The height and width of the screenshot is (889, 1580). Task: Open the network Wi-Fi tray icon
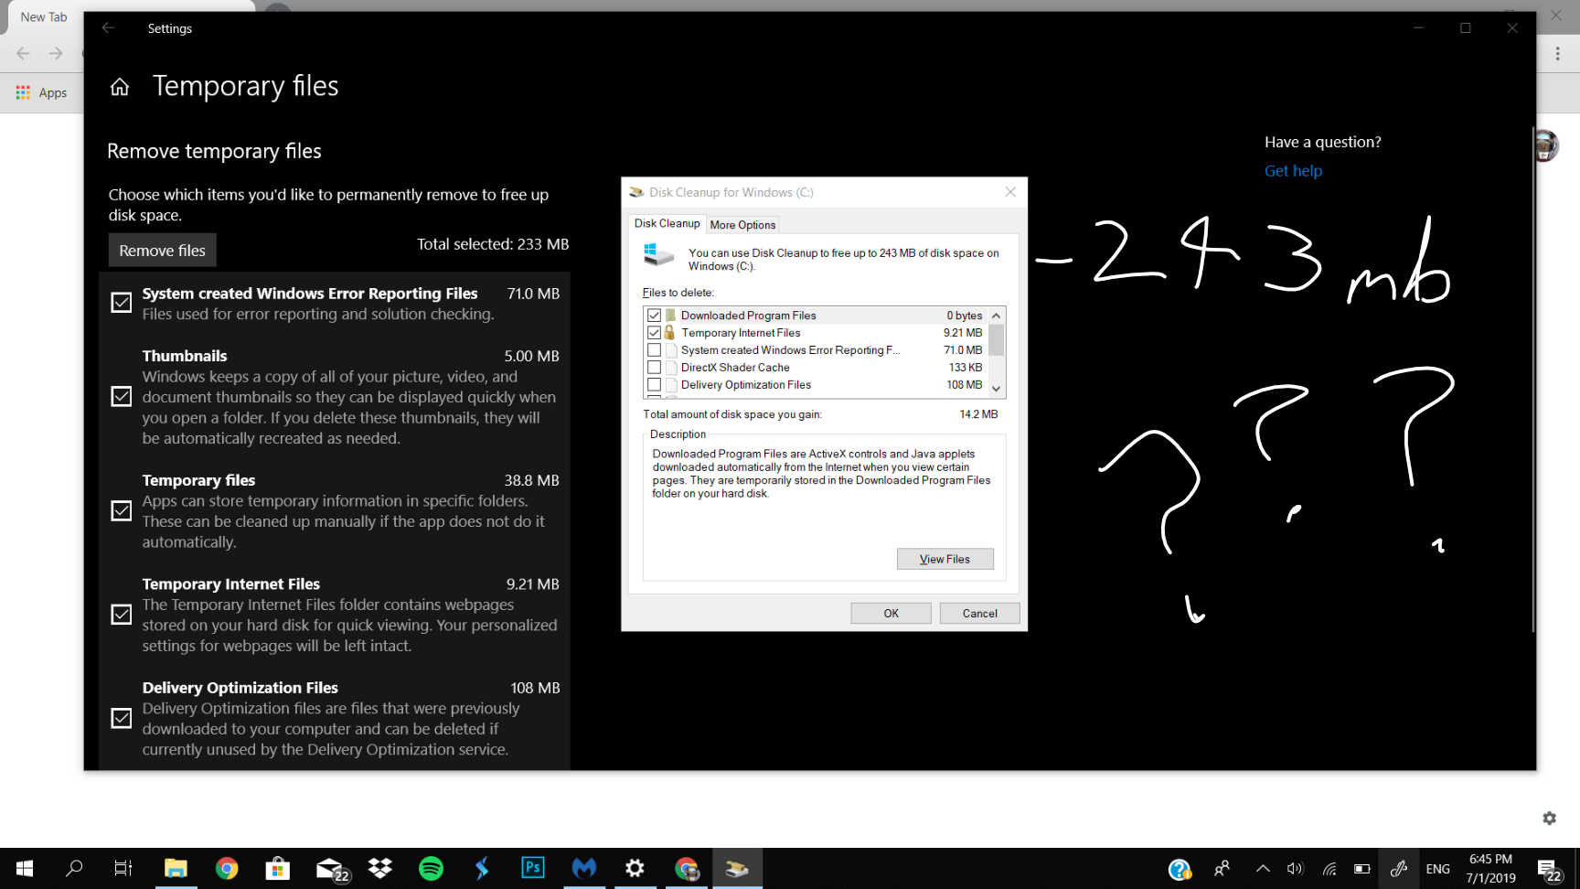1329,869
